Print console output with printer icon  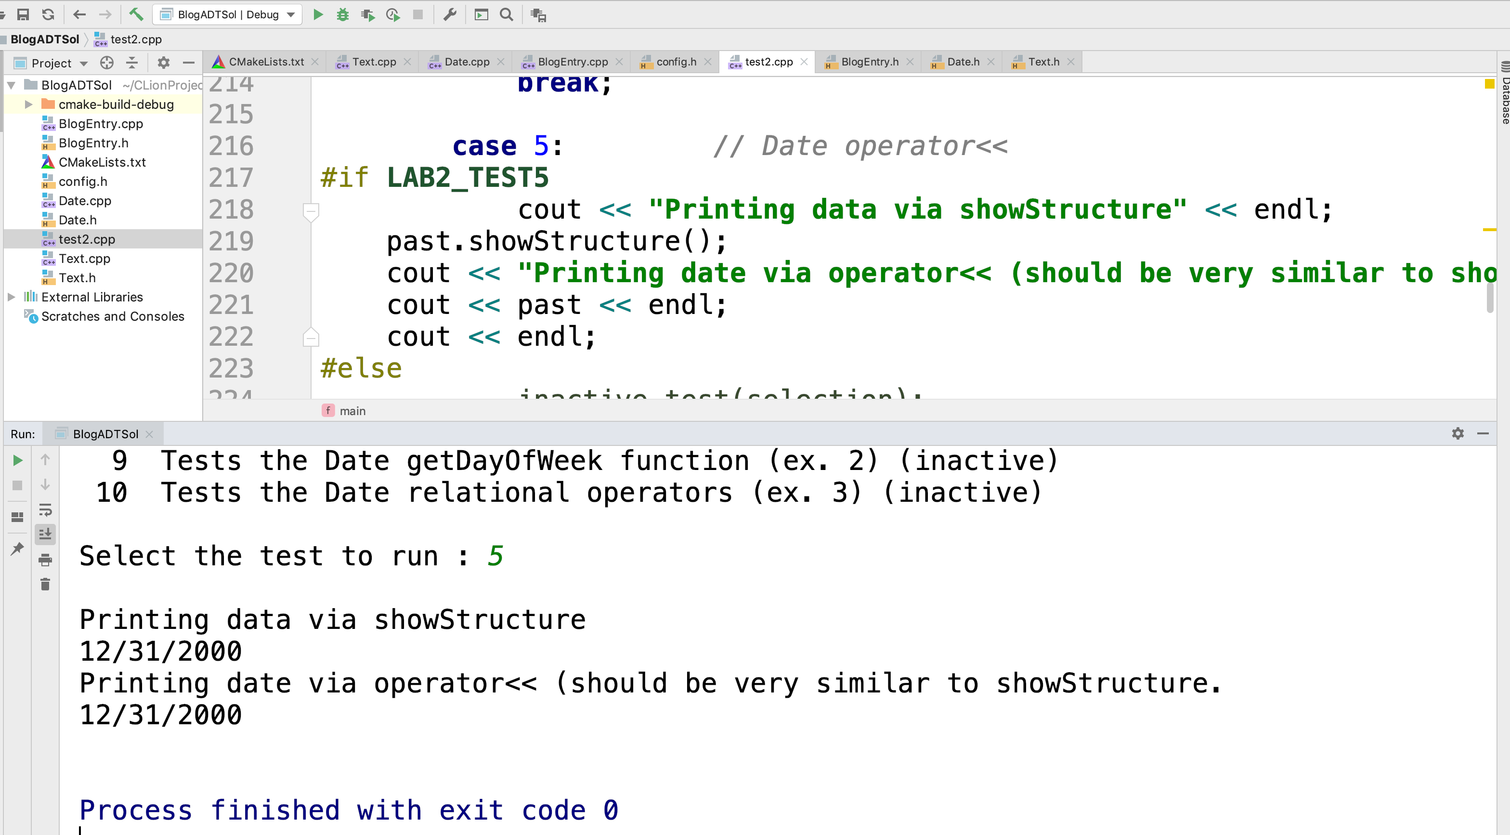(x=45, y=560)
